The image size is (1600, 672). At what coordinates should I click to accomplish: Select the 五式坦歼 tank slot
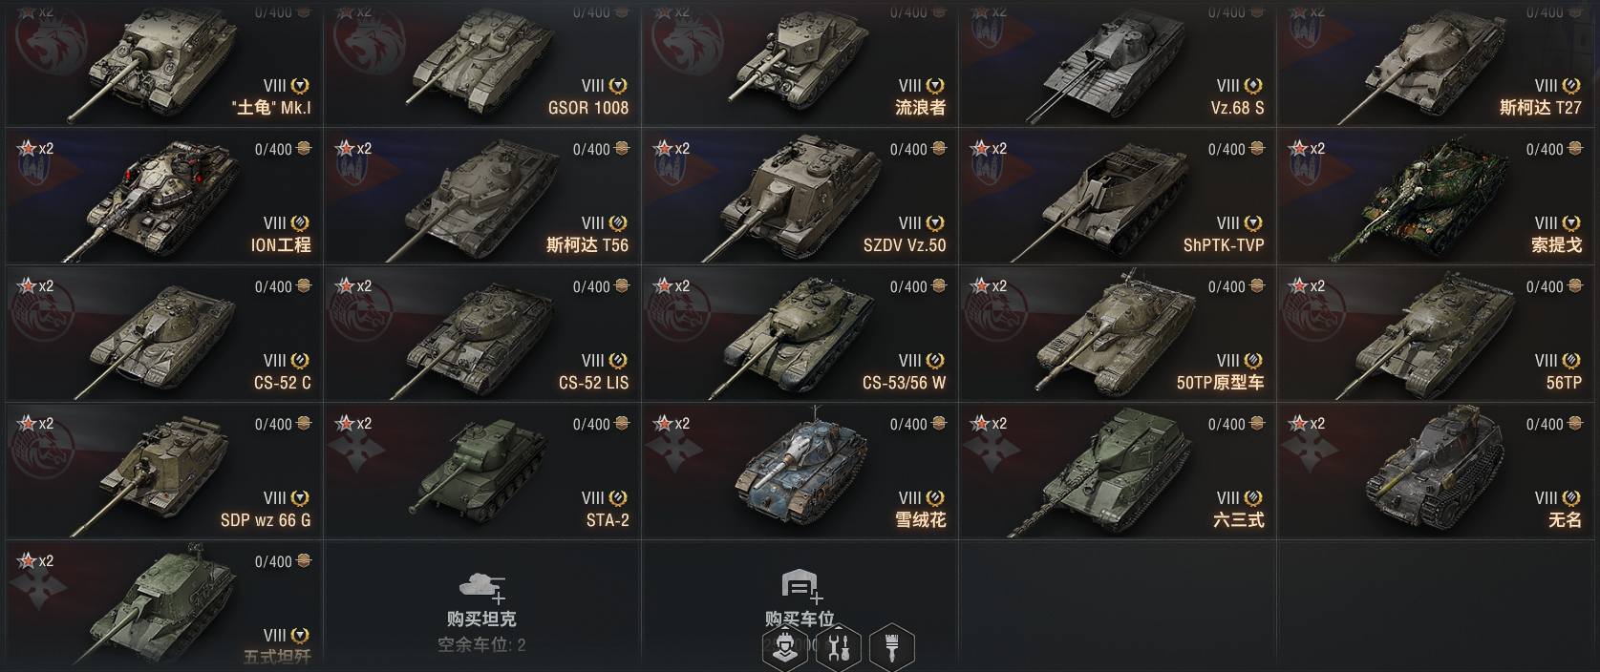tap(163, 608)
